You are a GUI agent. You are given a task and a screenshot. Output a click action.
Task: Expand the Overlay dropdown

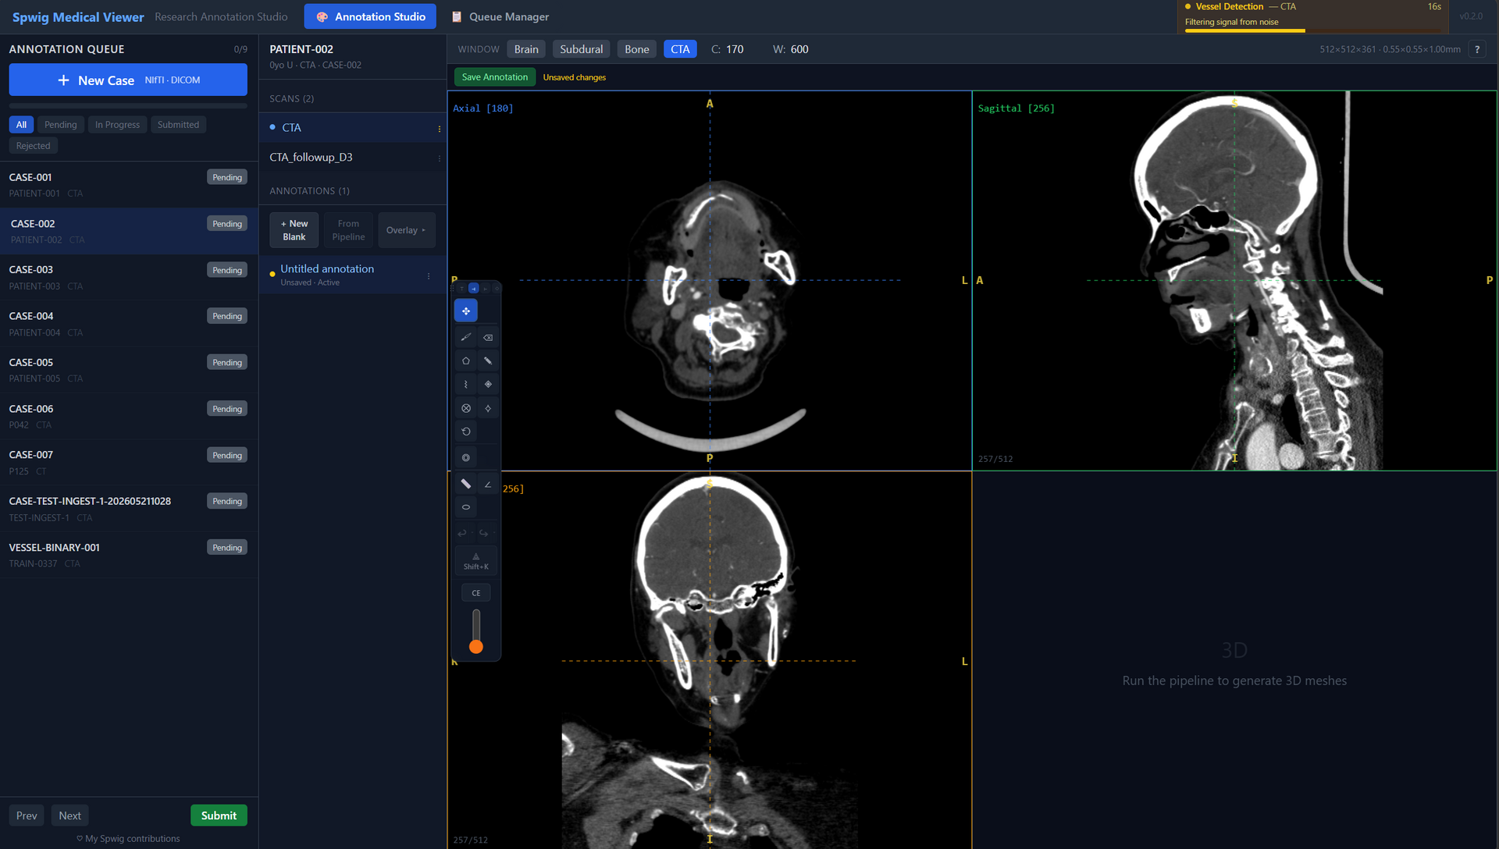(406, 230)
